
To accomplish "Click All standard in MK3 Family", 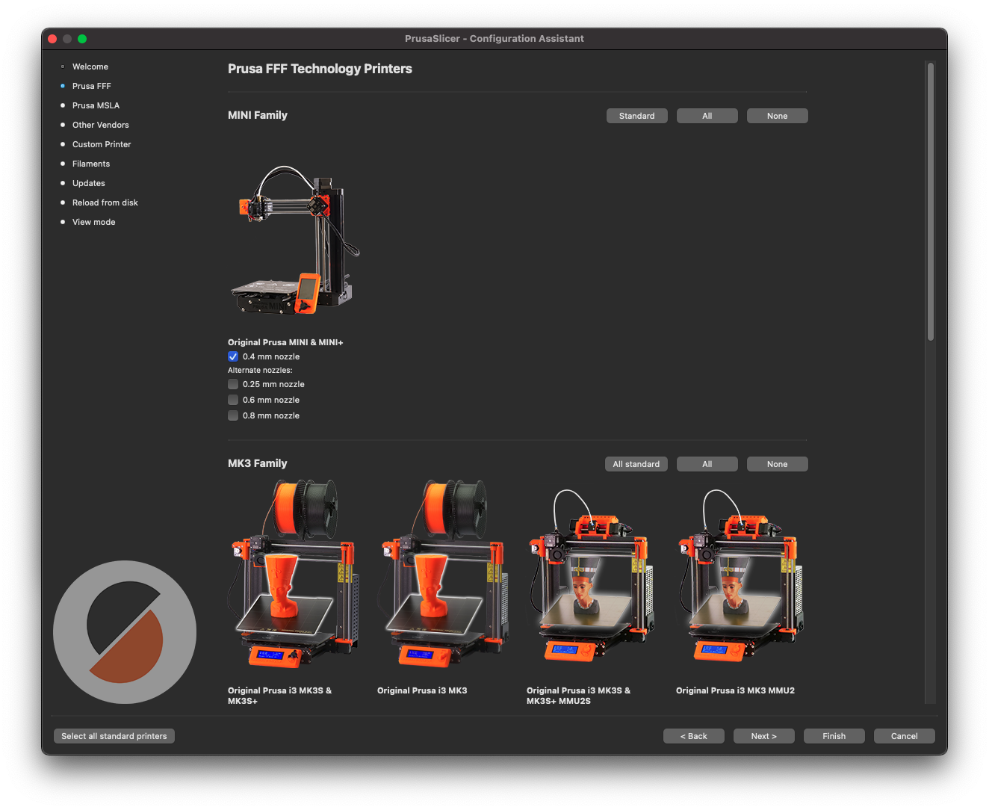I will 636,464.
